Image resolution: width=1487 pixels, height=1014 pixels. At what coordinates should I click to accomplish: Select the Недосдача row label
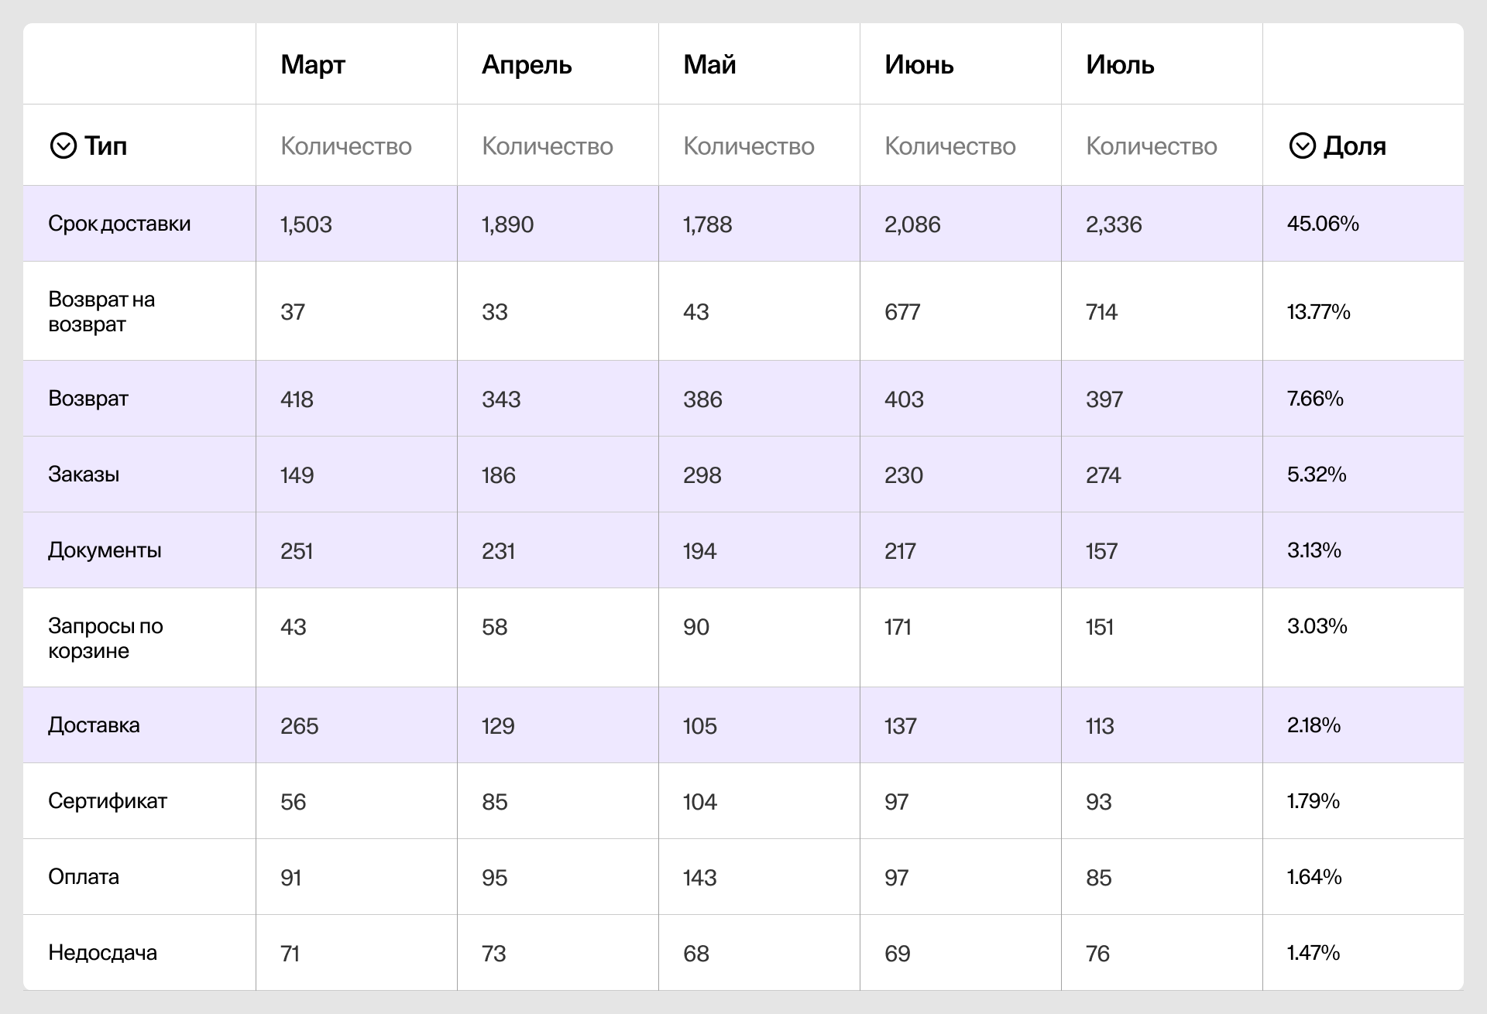click(x=102, y=953)
